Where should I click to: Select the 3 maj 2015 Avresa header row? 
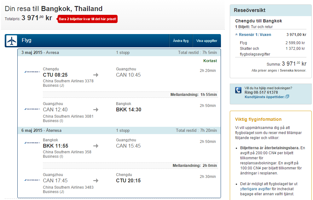coord(119,53)
